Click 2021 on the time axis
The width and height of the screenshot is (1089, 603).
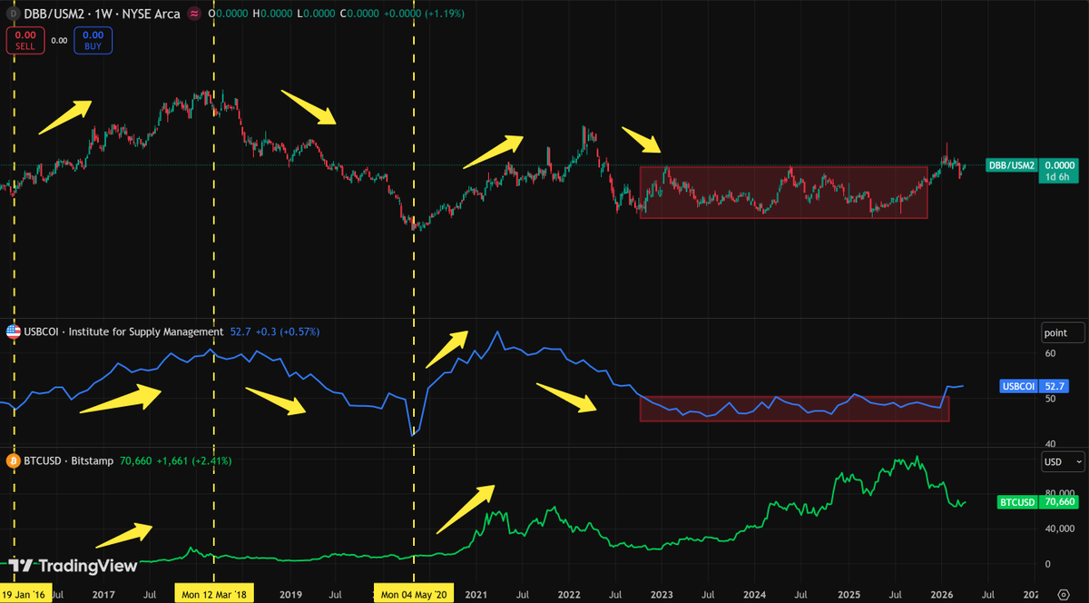click(x=476, y=595)
